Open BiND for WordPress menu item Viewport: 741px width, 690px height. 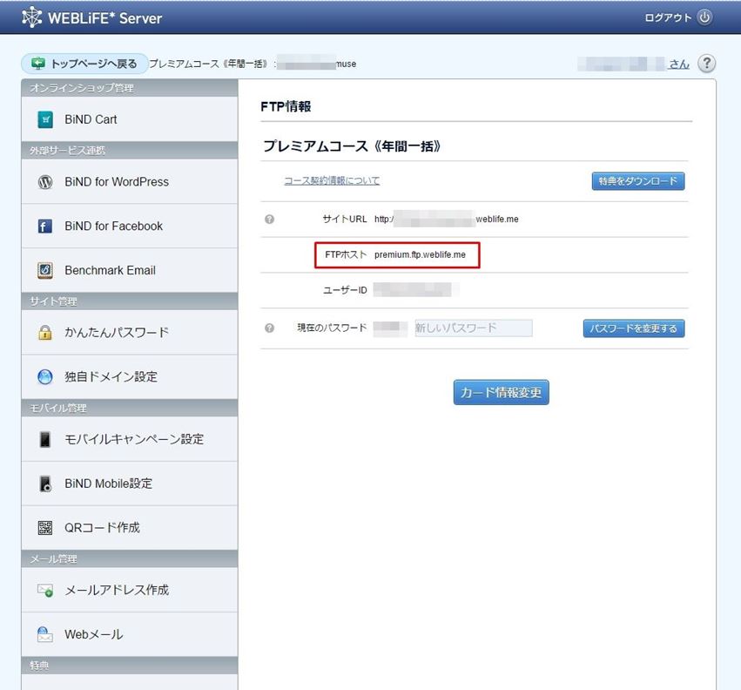130,181
